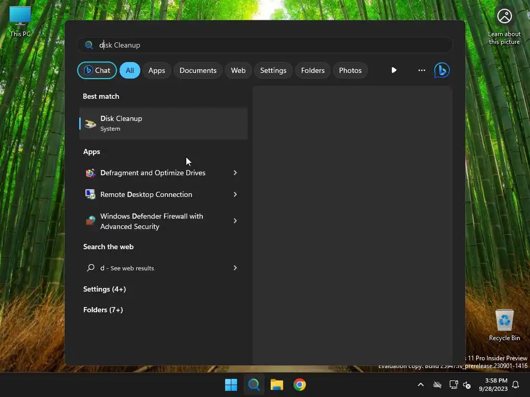Click Learn about this picture icon
This screenshot has height=397, width=530.
pos(504,16)
